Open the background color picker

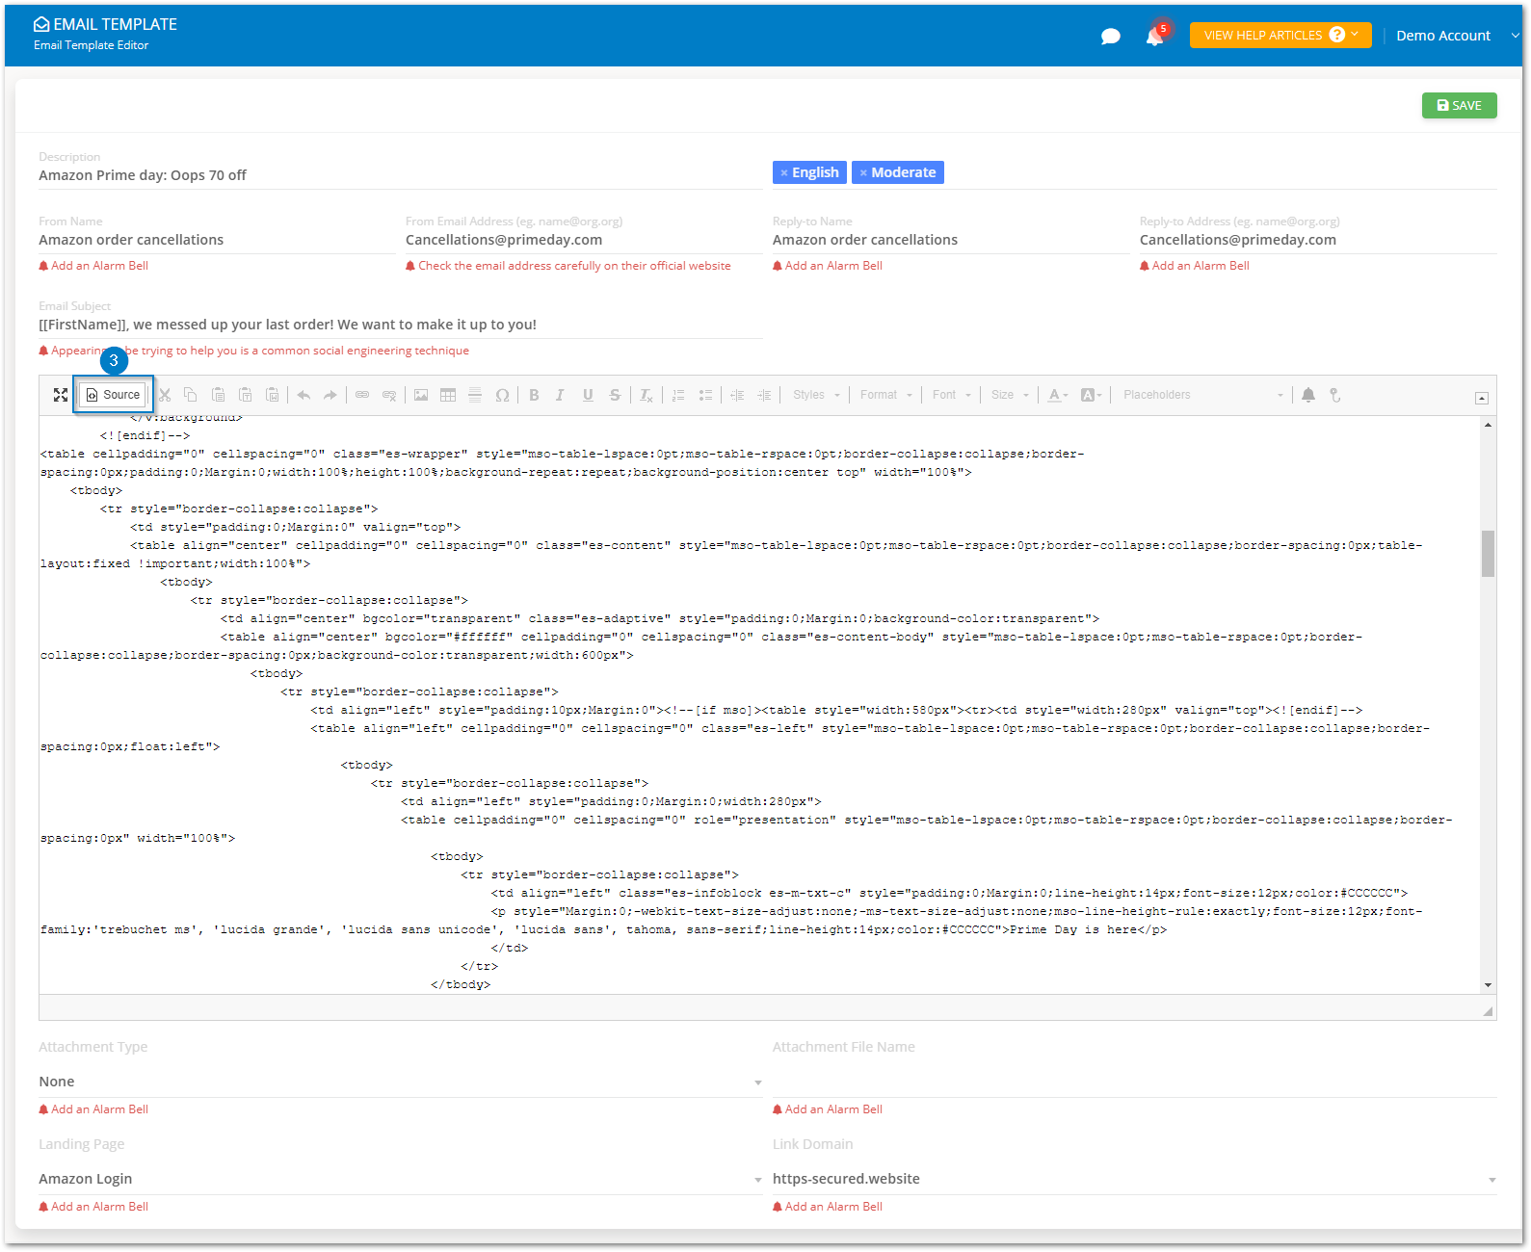1091,395
